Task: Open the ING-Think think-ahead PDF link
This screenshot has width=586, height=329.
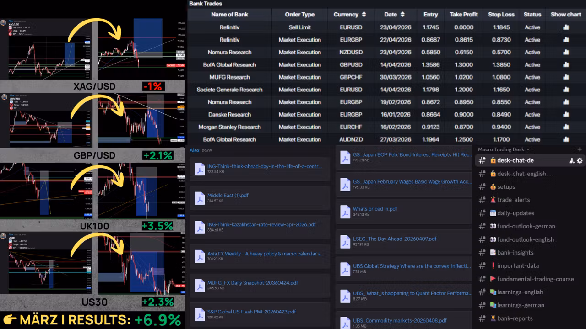Action: coord(266,166)
